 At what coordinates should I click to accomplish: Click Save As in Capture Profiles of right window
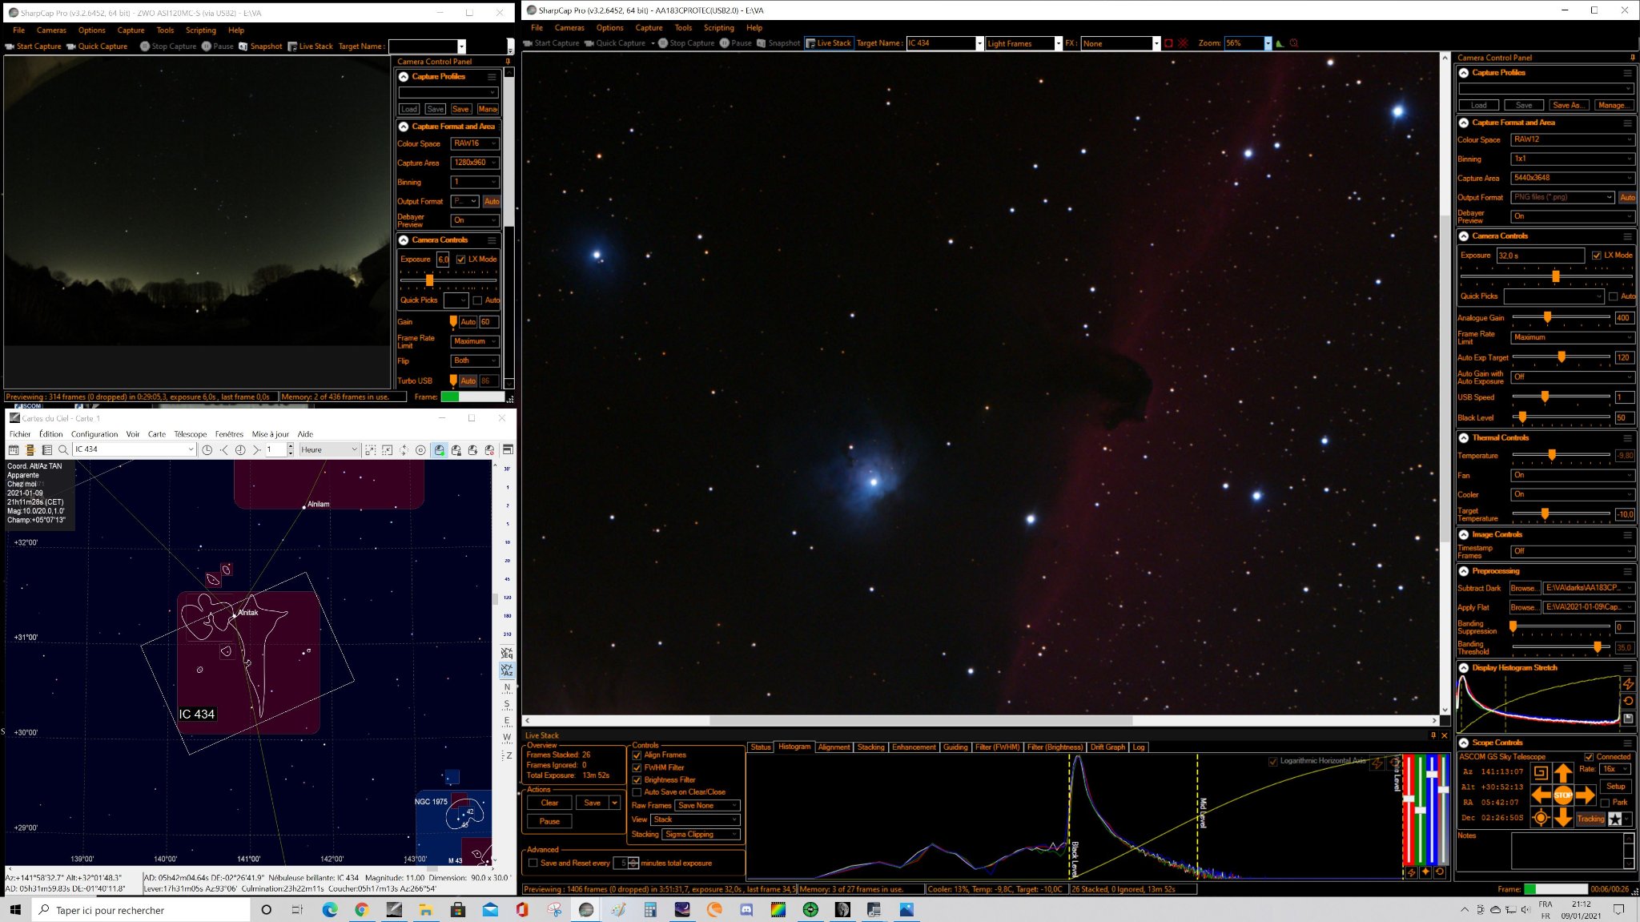(x=1567, y=105)
